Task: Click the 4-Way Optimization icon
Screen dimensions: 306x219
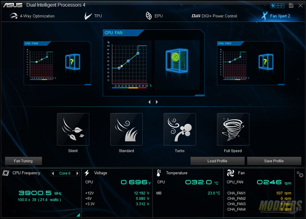Action: pos(14,16)
